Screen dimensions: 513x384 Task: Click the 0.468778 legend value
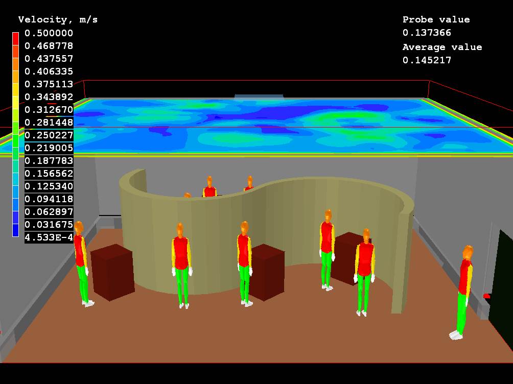tap(49, 46)
